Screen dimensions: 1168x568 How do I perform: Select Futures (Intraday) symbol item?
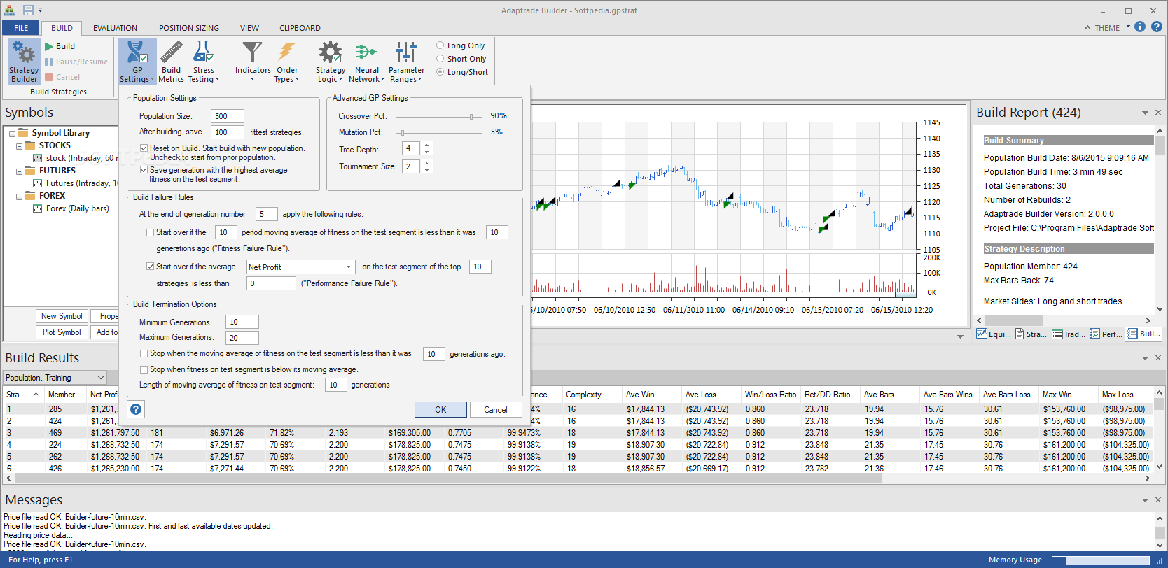click(76, 183)
